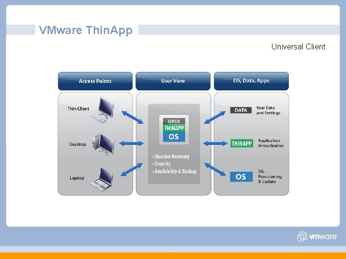Image resolution: width=346 pixels, height=259 pixels.
Task: Select the dark DATA badge in right panel
Action: pyautogui.click(x=241, y=110)
